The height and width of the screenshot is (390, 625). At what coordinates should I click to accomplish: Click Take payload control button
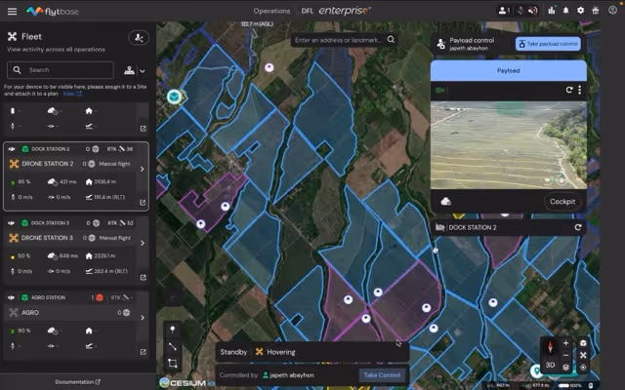pos(548,44)
